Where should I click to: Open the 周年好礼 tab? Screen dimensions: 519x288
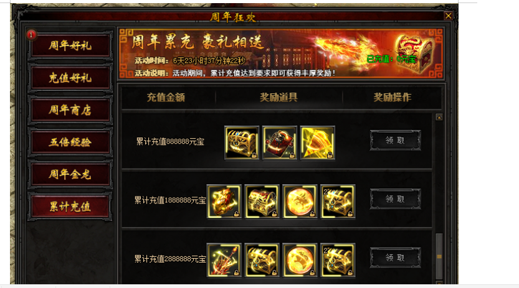pyautogui.click(x=70, y=45)
